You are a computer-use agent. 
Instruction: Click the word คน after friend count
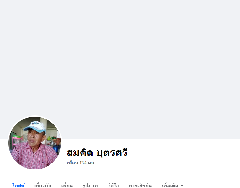91,163
